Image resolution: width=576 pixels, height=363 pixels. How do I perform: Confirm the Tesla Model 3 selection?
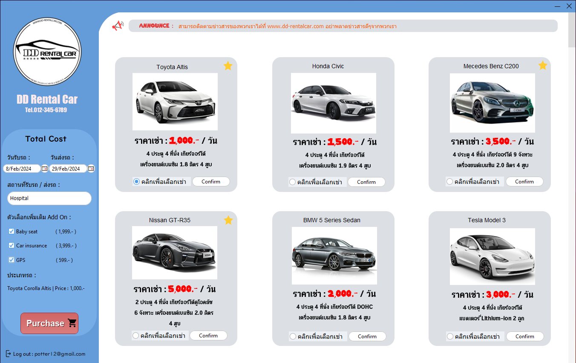click(x=525, y=337)
